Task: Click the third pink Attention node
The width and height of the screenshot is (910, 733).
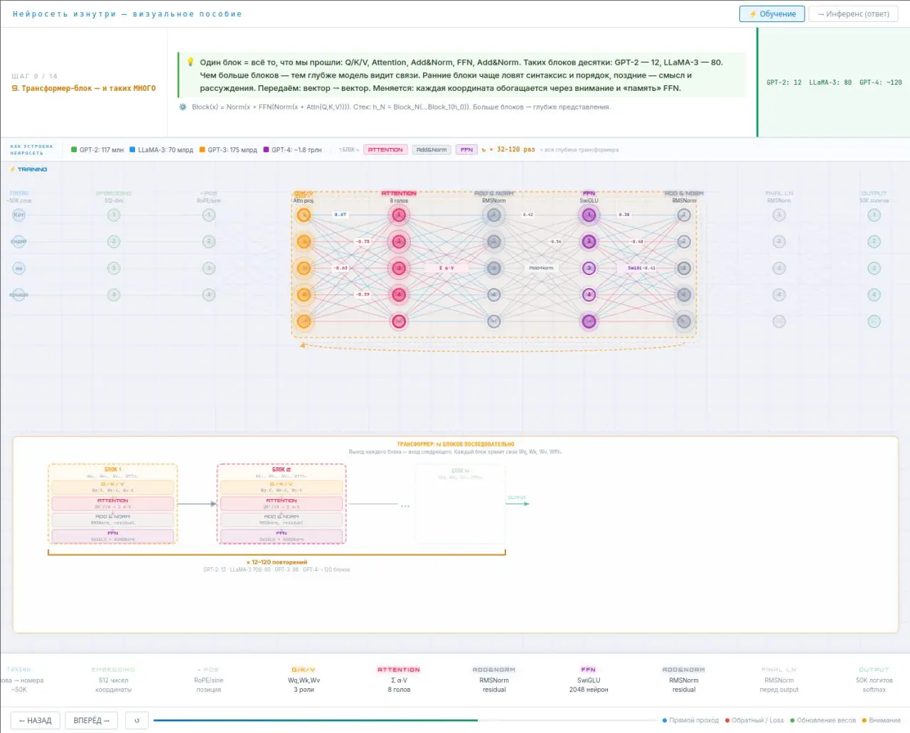Action: click(399, 268)
